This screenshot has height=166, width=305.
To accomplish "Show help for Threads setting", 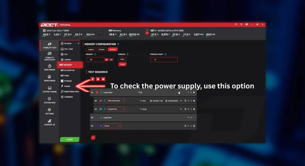I will 127,54.
